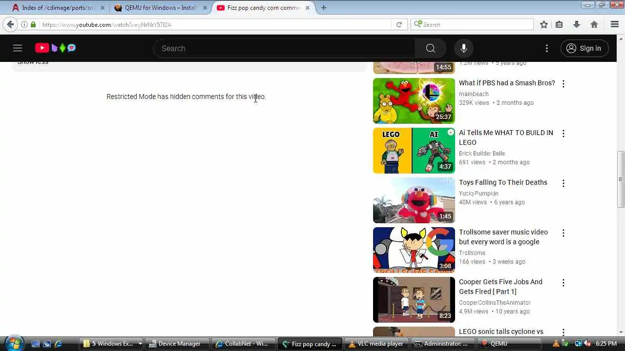Click the browser URL address bar
This screenshot has height=351, width=625.
(215, 24)
